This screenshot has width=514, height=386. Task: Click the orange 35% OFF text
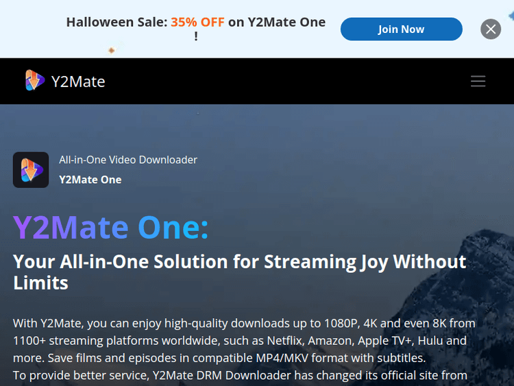[197, 23]
